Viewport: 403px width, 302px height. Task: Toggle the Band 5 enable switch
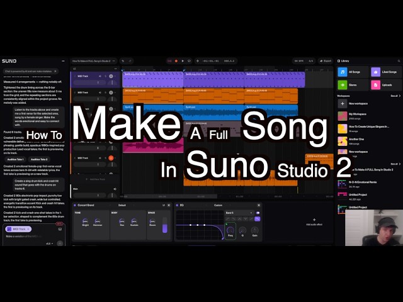(x=258, y=213)
